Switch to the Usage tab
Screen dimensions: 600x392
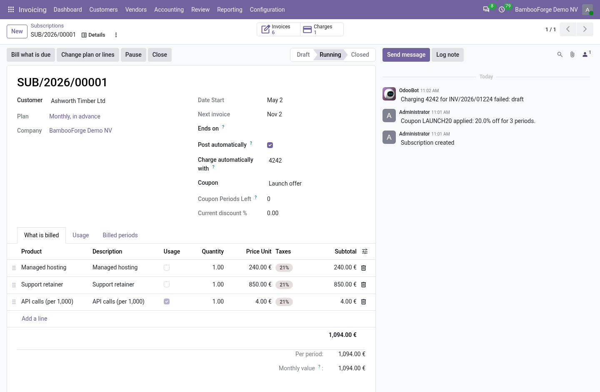coord(81,235)
